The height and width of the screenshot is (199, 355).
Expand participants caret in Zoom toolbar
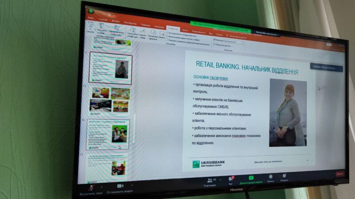click(221, 180)
